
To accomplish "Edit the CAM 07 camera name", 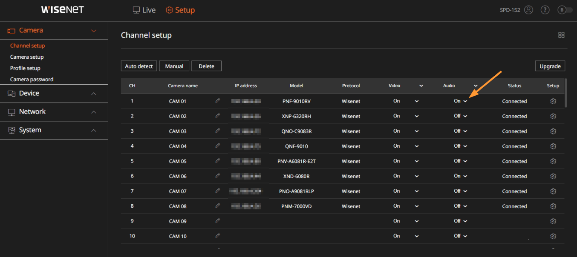I will [x=218, y=191].
